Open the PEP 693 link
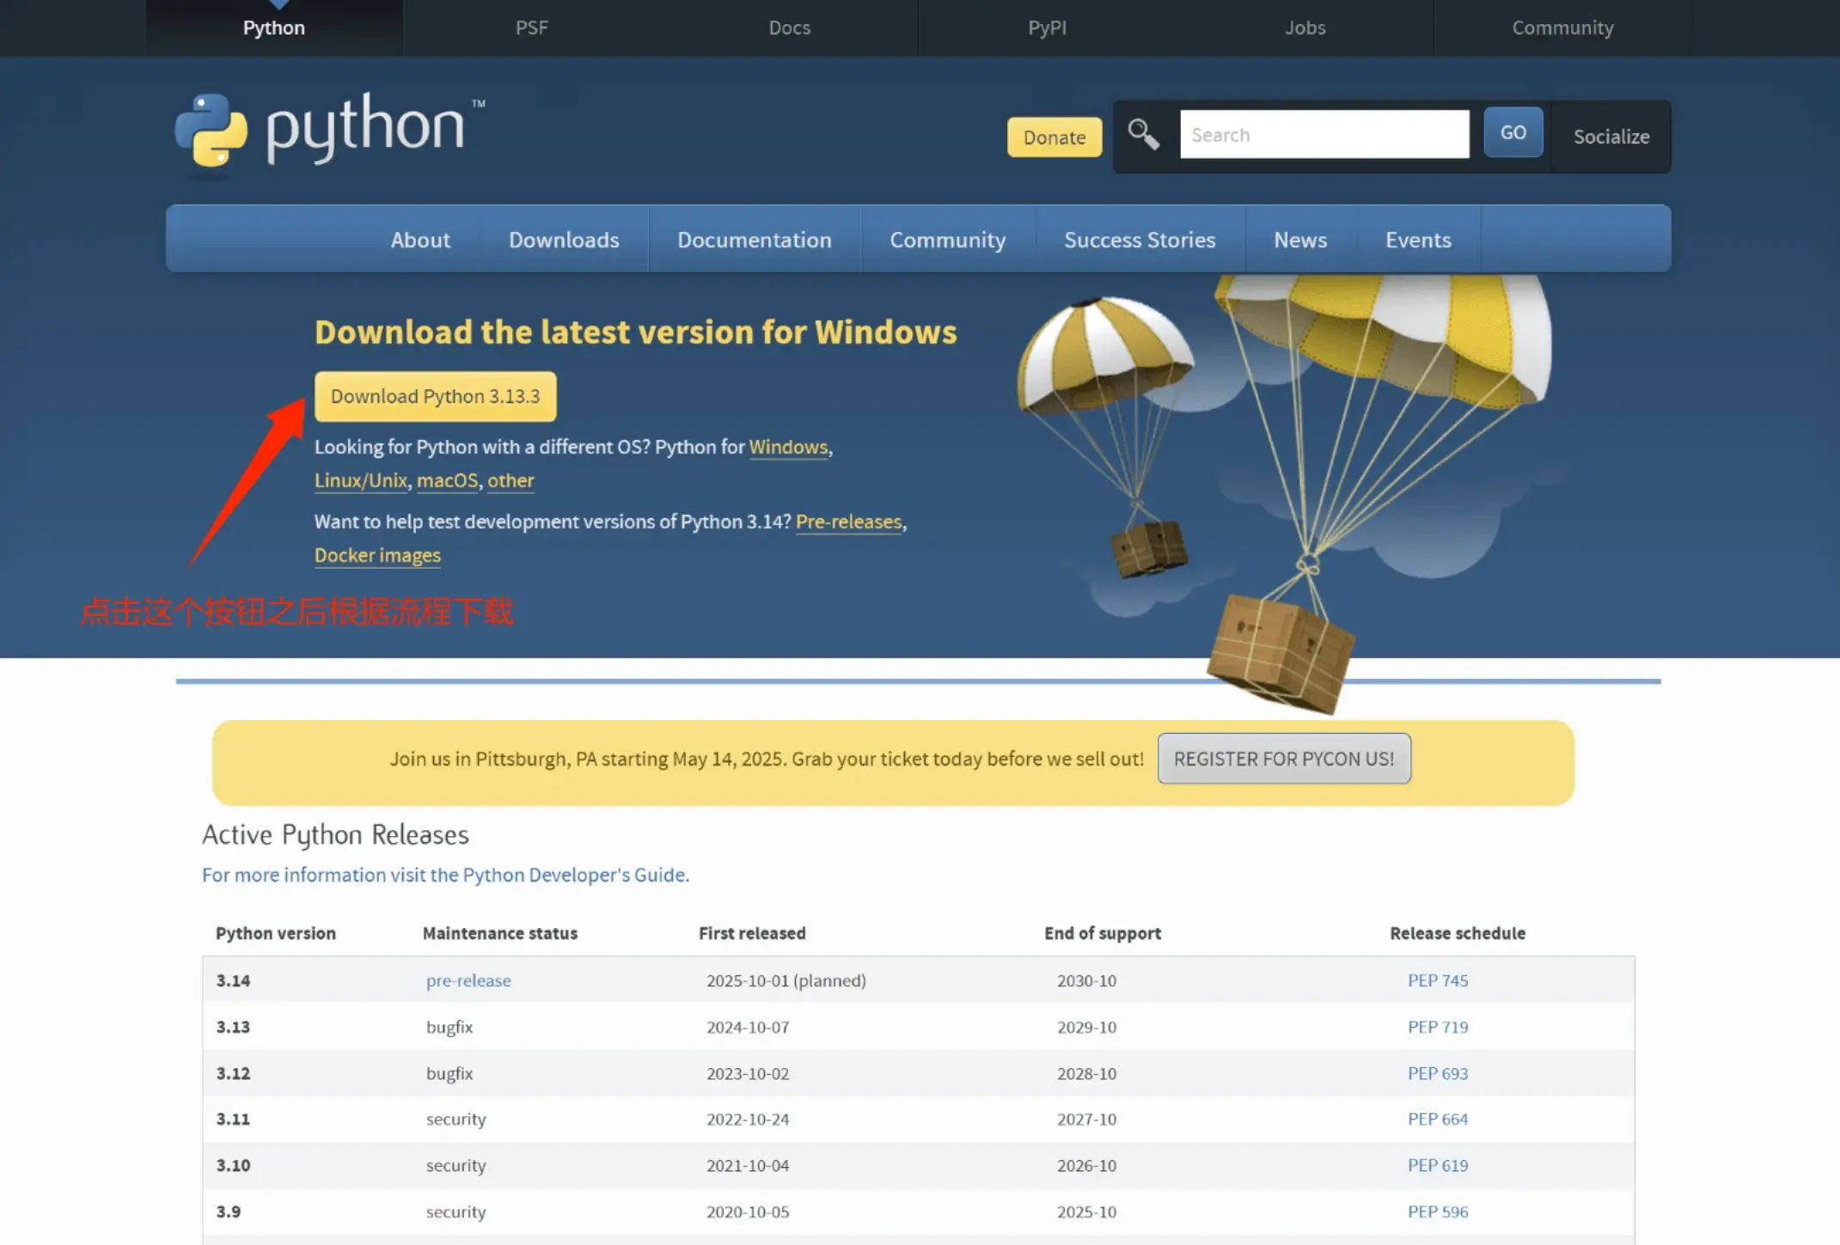The image size is (1840, 1245). tap(1438, 1073)
